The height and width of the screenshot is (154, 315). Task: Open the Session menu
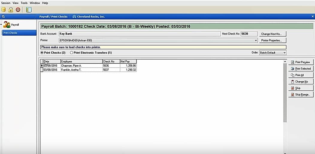(x=6, y=3)
